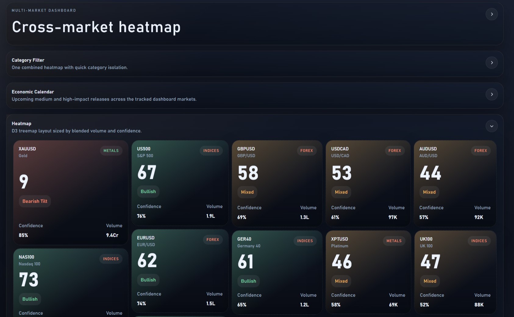Screen dimensions: 514x317
Task: Click the Mixed badge on XPTUSD
Action: coord(341,281)
